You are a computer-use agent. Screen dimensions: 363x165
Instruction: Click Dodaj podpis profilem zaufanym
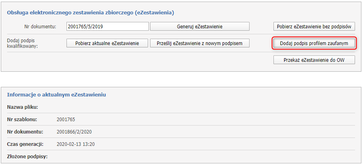(314, 43)
